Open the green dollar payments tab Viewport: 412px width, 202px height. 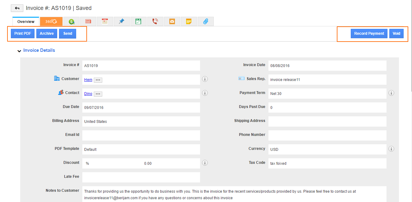[x=71, y=21]
